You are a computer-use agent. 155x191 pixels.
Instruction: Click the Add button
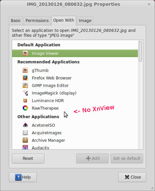(x=92, y=159)
